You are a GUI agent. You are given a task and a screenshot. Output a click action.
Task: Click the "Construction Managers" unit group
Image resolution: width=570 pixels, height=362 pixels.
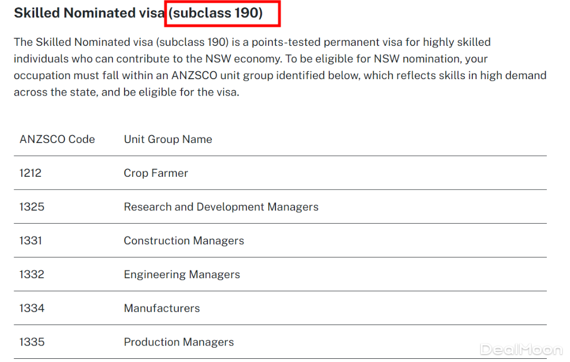coord(184,241)
